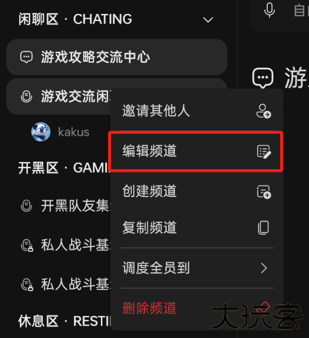This screenshot has width=309, height=338.
Task: Click the create channel plus icon
Action: (x=264, y=192)
